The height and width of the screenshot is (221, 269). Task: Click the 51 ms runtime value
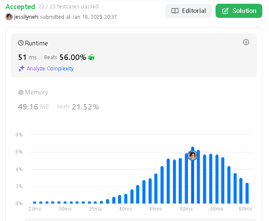pyautogui.click(x=28, y=57)
